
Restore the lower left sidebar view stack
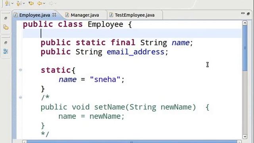click(x=6, y=43)
